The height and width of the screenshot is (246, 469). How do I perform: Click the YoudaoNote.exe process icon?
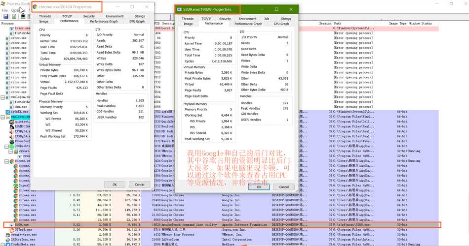pos(8,244)
